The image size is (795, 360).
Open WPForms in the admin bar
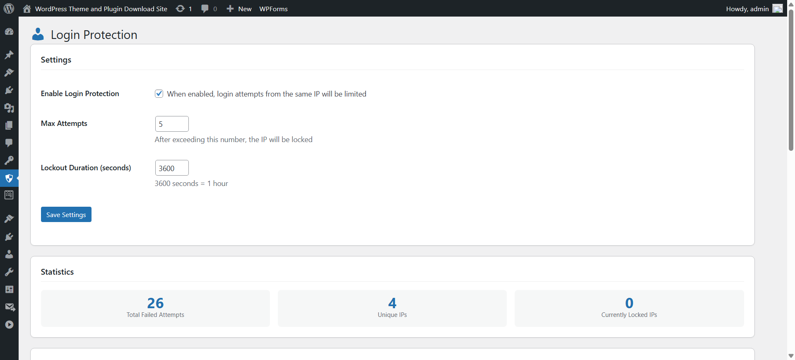[273, 9]
